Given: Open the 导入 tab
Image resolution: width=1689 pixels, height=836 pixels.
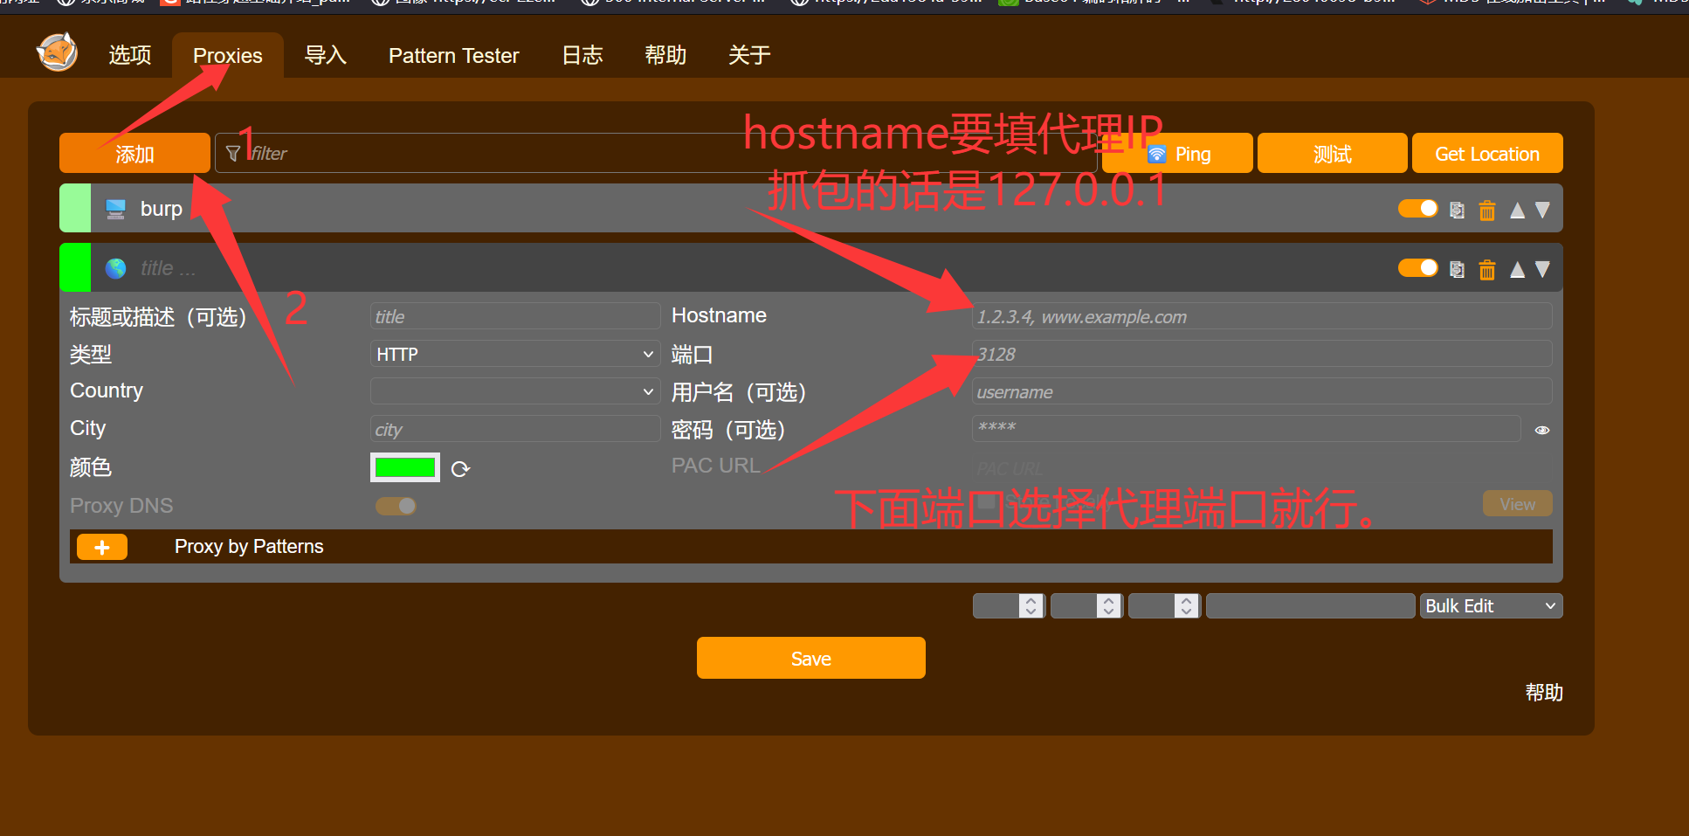Looking at the screenshot, I should (x=326, y=55).
